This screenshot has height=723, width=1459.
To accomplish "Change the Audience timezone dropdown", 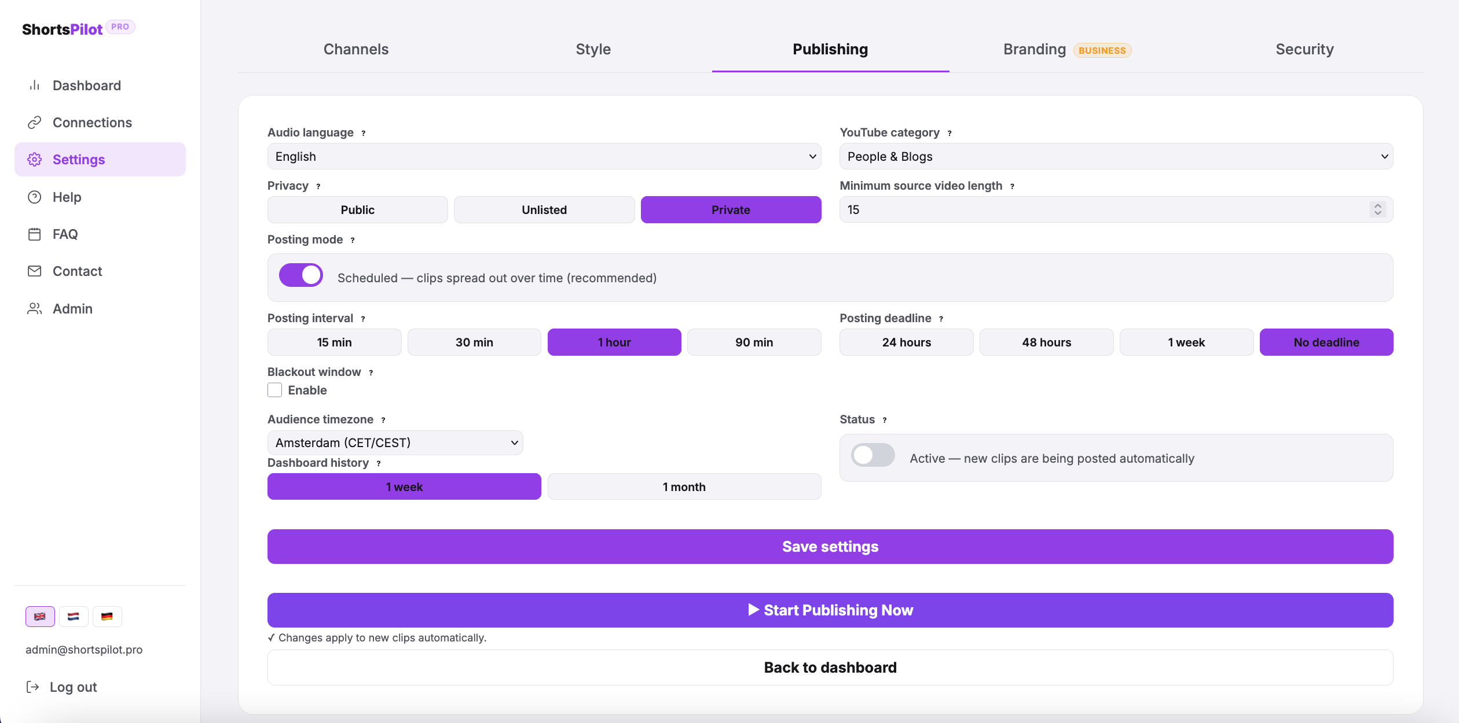I will click(x=394, y=442).
